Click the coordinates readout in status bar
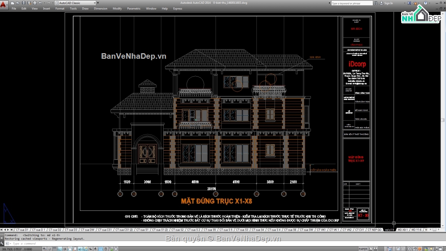This screenshot has width=446, height=251. [x=17, y=249]
